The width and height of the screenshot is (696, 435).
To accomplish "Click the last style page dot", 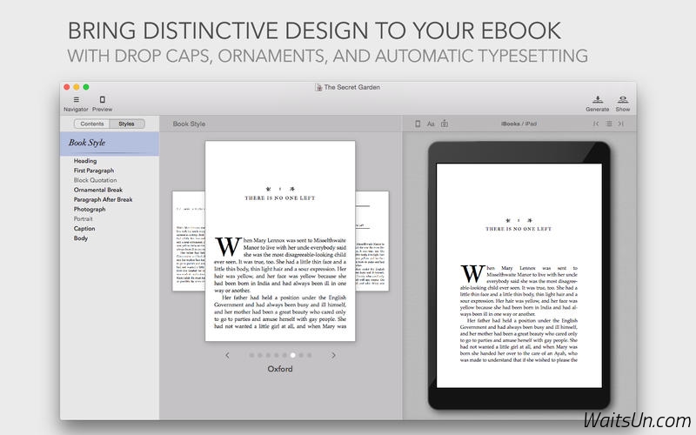I will [310, 355].
